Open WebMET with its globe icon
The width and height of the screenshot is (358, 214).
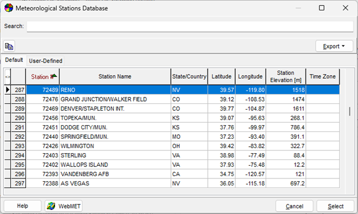64,206
